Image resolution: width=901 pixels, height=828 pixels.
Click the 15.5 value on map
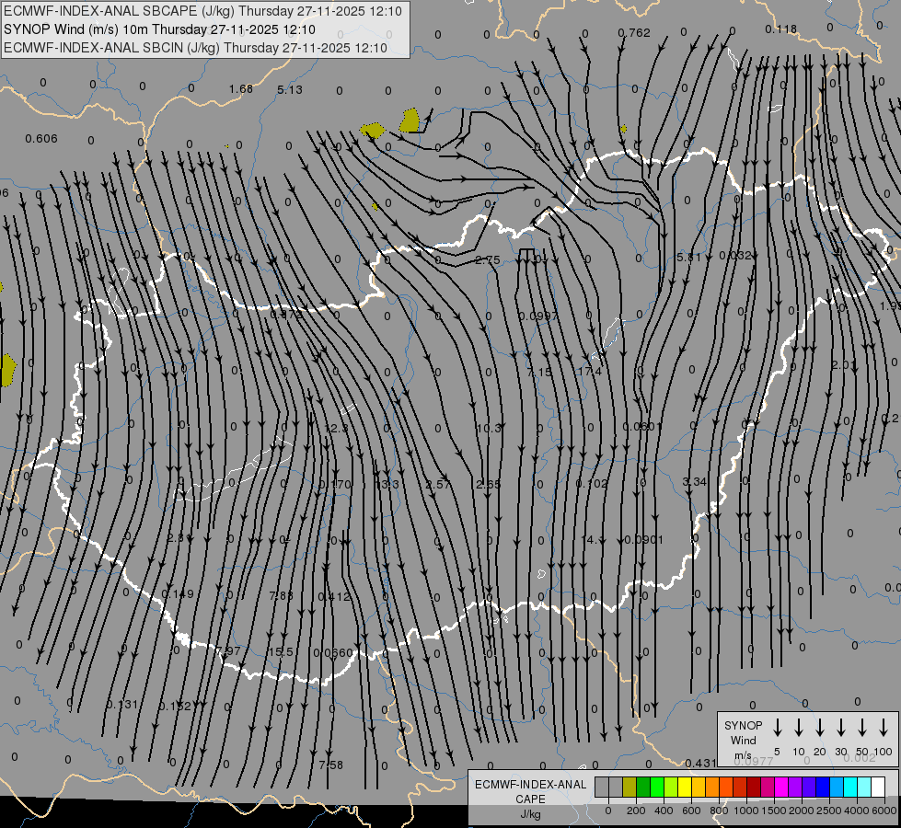281,652
